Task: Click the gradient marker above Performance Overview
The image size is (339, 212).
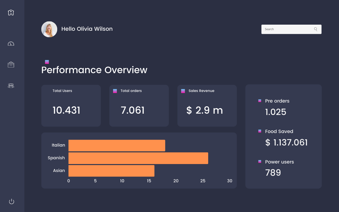Action: [47, 62]
